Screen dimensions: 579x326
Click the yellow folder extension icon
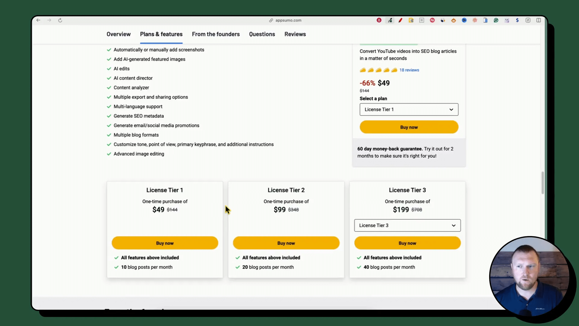pos(411,20)
